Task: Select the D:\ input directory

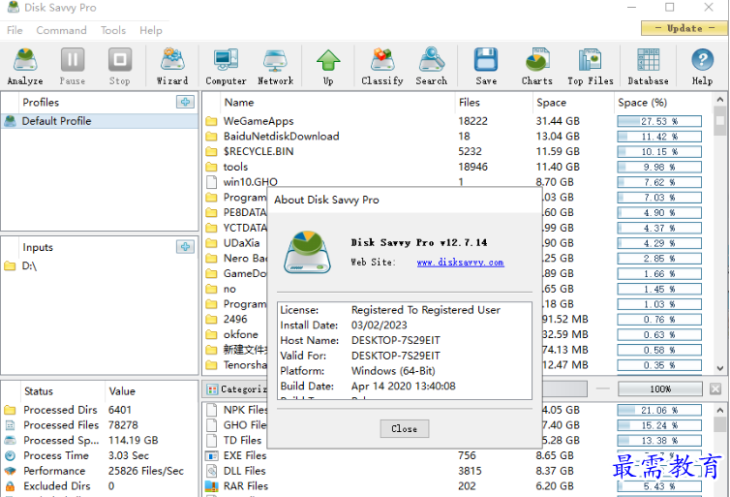Action: [100, 266]
